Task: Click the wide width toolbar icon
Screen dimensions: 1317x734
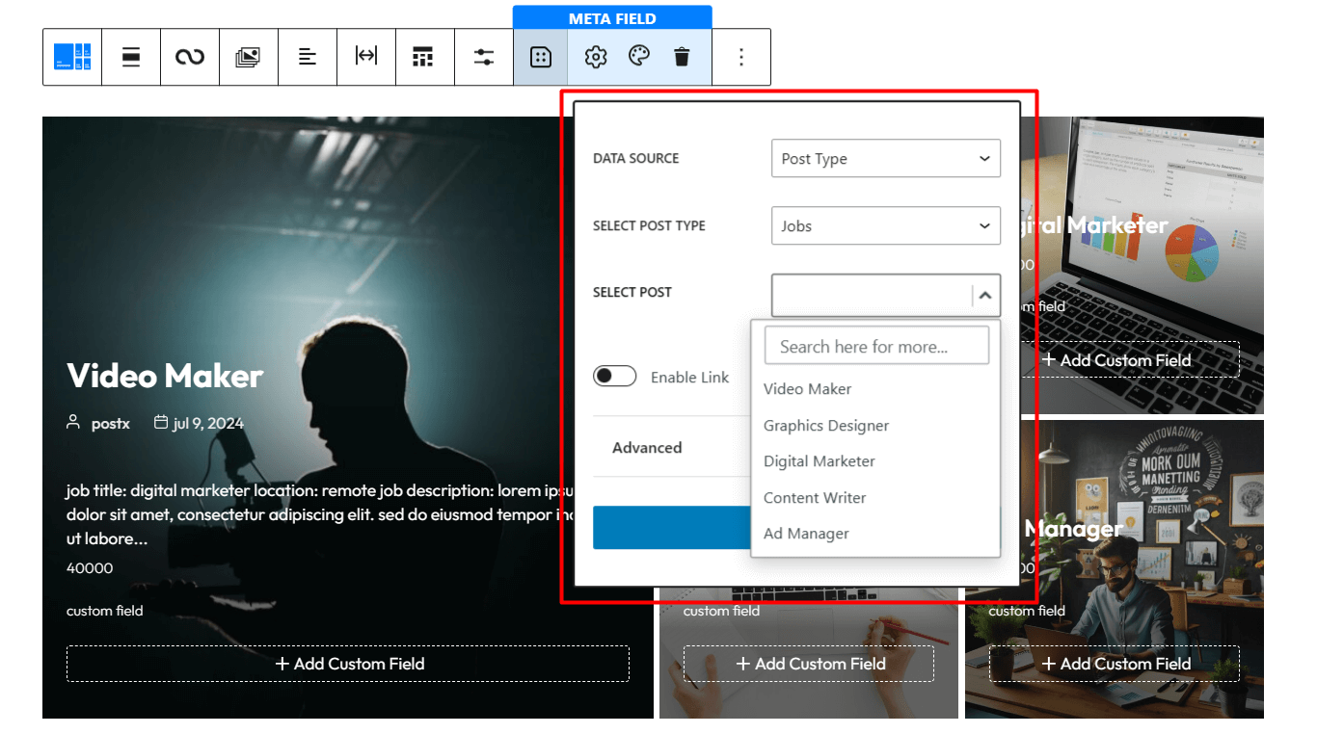Action: [x=366, y=56]
